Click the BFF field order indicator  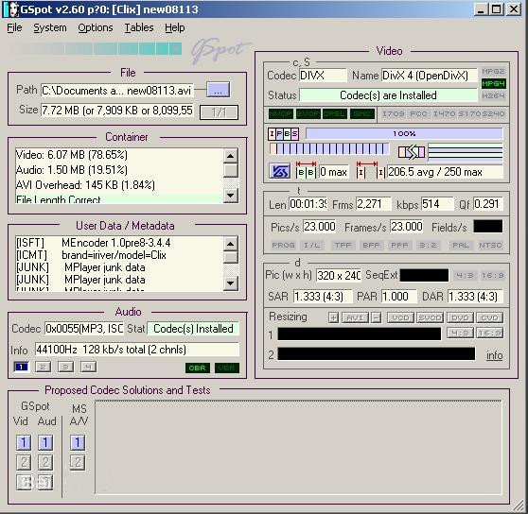coord(371,245)
